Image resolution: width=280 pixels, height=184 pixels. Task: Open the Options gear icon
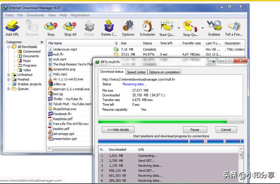128,28
